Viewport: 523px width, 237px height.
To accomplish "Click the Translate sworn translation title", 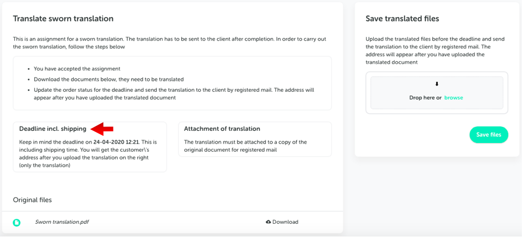I will coord(63,19).
